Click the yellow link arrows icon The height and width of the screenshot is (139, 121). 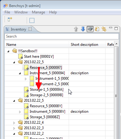(104, 29)
